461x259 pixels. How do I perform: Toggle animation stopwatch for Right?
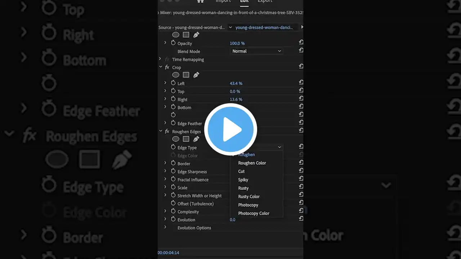click(173, 99)
